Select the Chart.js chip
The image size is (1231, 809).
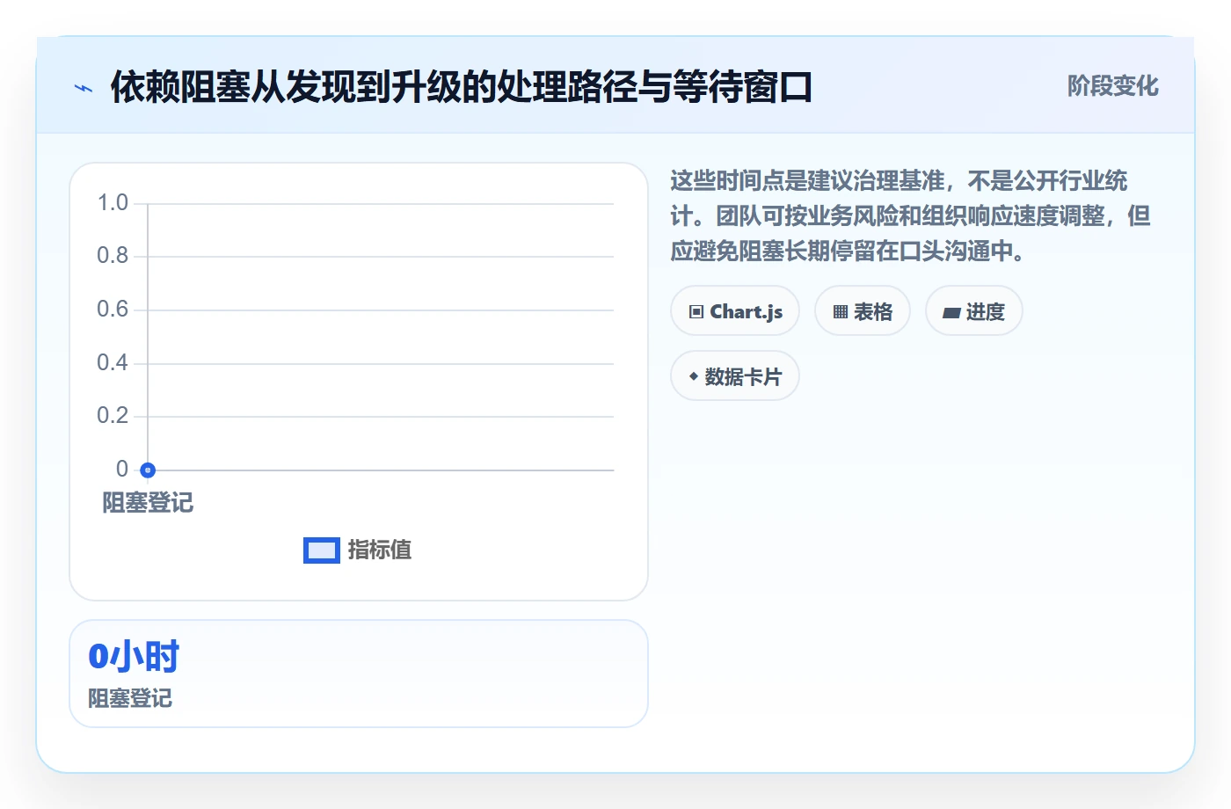click(735, 311)
